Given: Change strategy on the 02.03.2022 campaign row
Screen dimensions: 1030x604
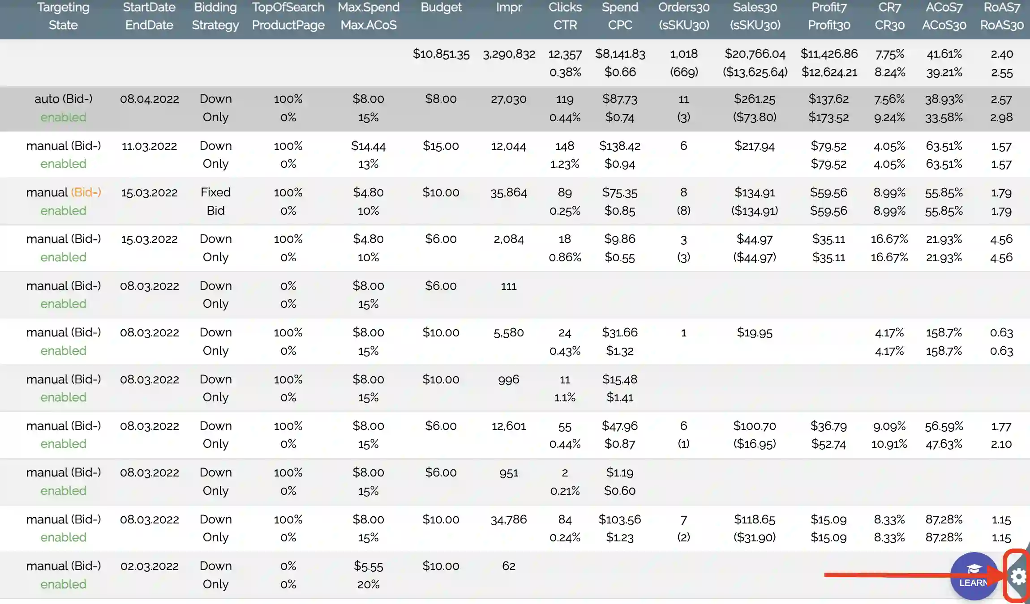Looking at the screenshot, I should coord(215,575).
